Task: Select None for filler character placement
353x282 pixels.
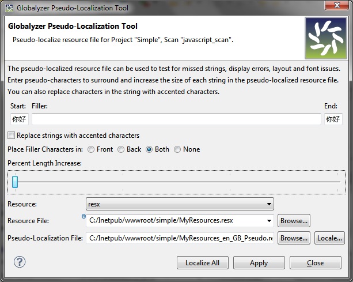Action: [177, 149]
